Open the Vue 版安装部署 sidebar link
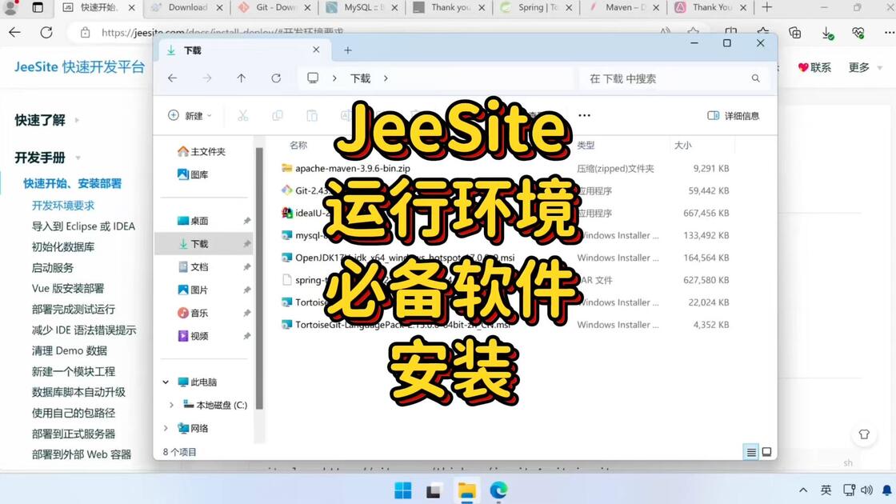The width and height of the screenshot is (896, 504). [68, 289]
